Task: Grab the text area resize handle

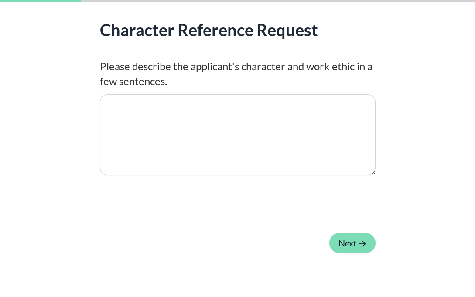Action: coord(372,172)
